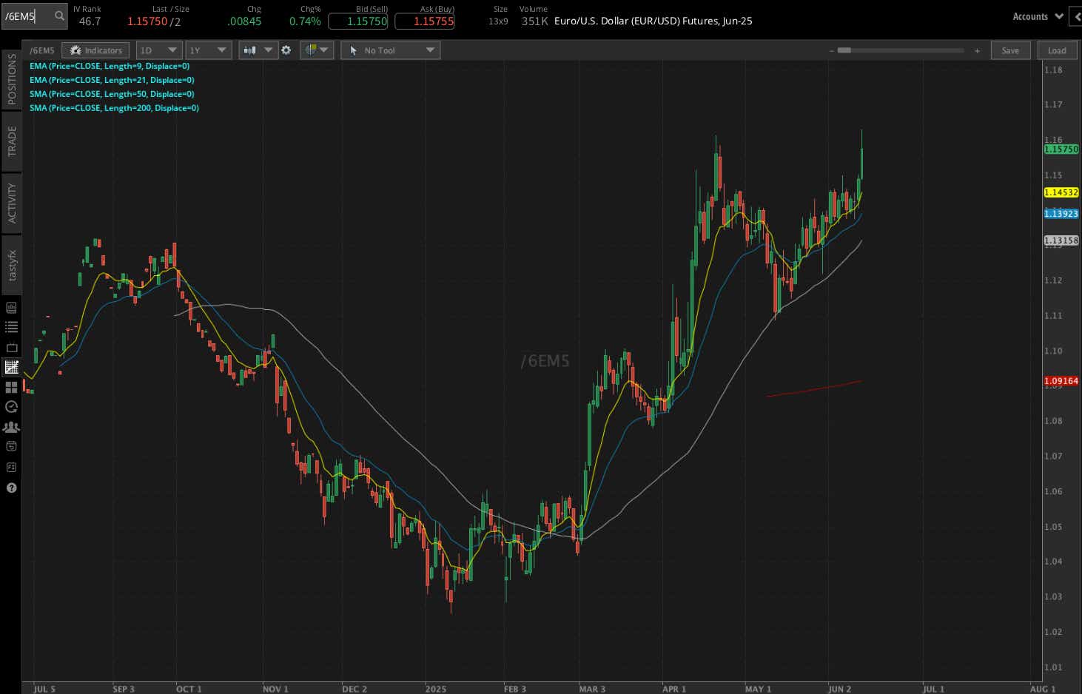
Task: Open the help question mark icon
Action: (11, 488)
